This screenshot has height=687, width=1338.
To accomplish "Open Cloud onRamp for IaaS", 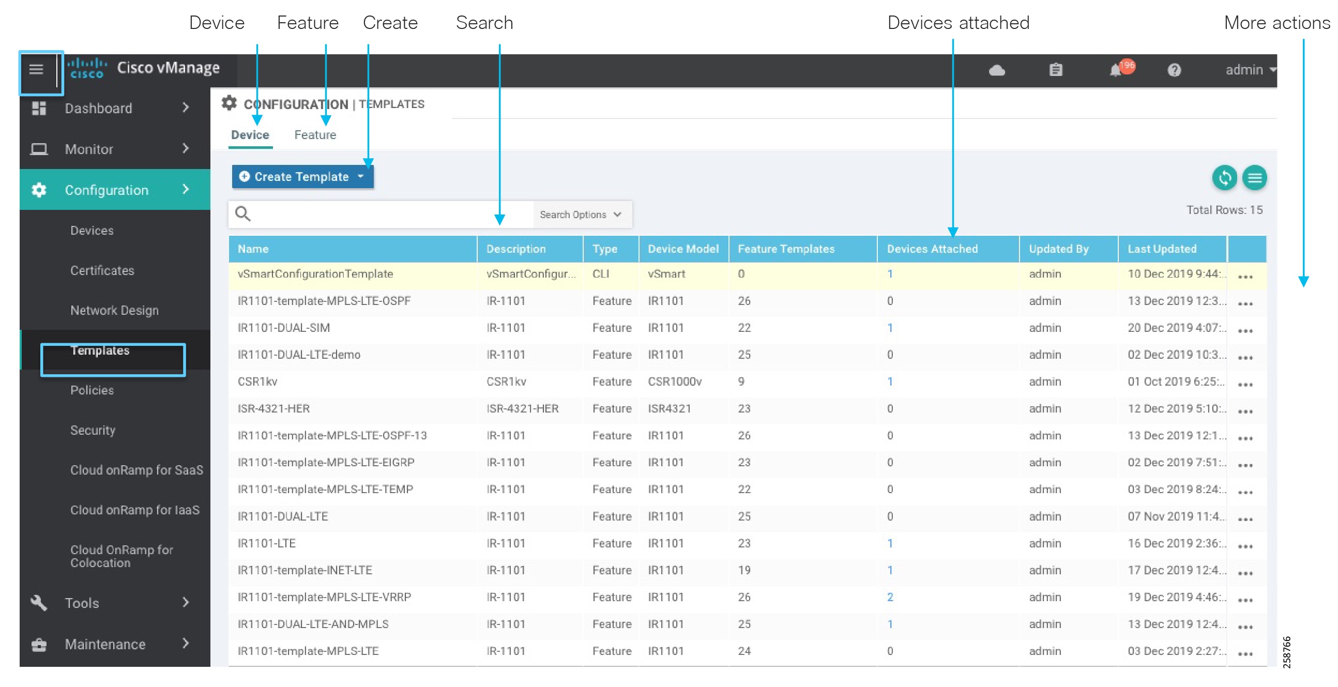I will 135,510.
